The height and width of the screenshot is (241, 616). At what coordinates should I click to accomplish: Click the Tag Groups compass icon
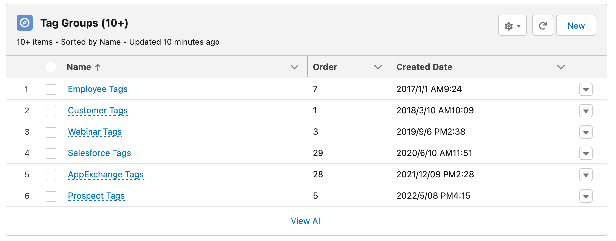25,23
